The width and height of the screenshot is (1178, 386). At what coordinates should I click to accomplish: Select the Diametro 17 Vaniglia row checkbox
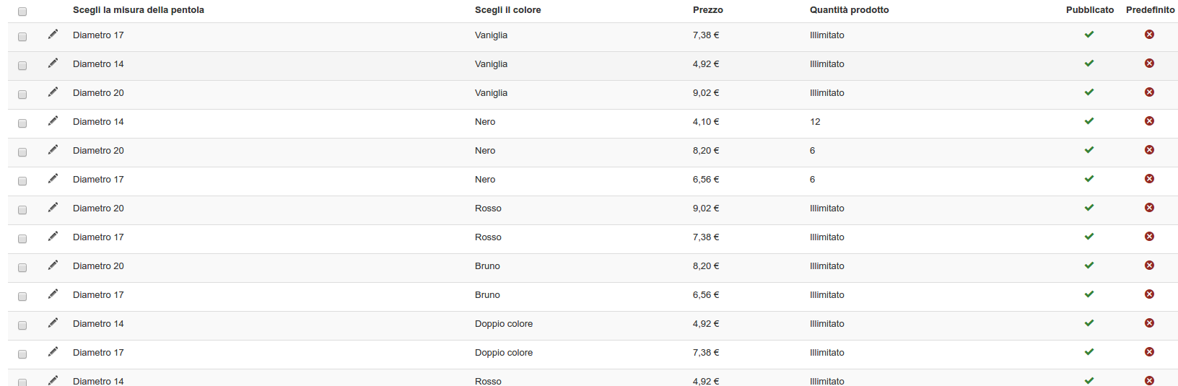tap(22, 37)
